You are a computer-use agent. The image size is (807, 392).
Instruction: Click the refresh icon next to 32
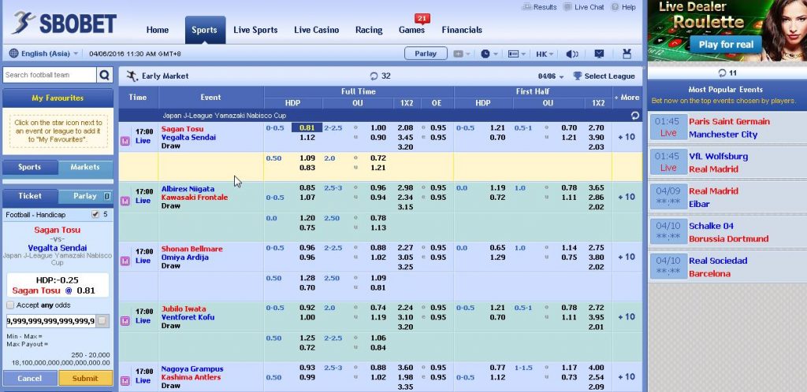[x=374, y=76]
